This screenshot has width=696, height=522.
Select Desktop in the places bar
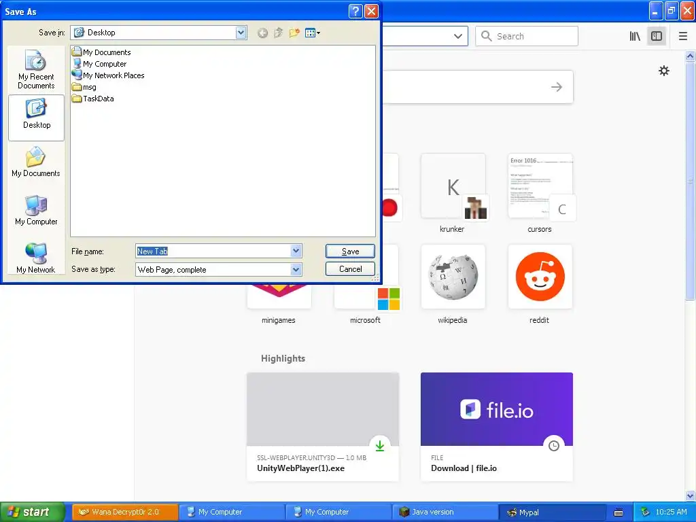click(37, 118)
